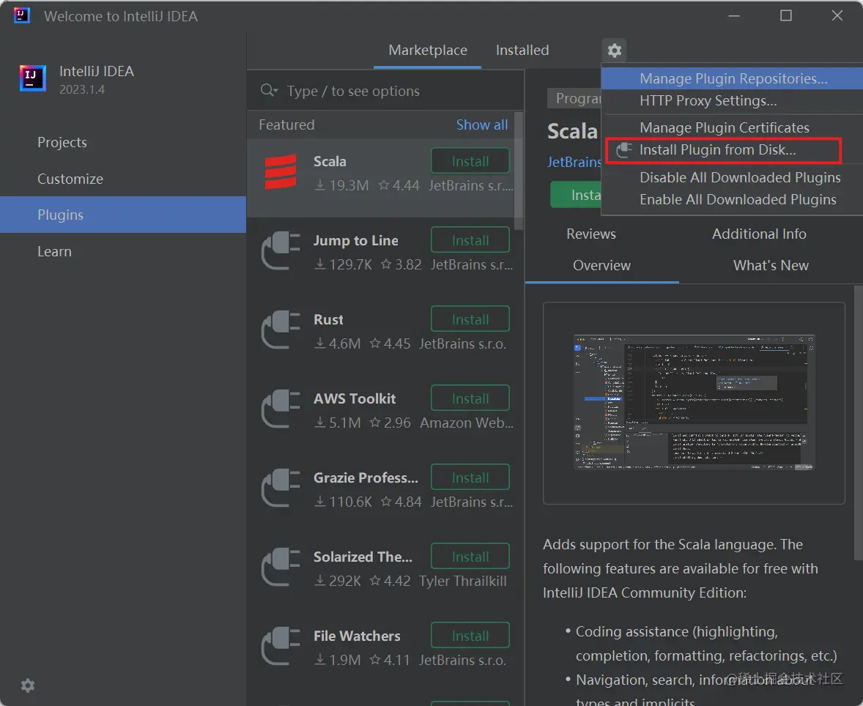The width and height of the screenshot is (863, 706).
Task: Install the Solarized Theme plugin
Action: [470, 557]
